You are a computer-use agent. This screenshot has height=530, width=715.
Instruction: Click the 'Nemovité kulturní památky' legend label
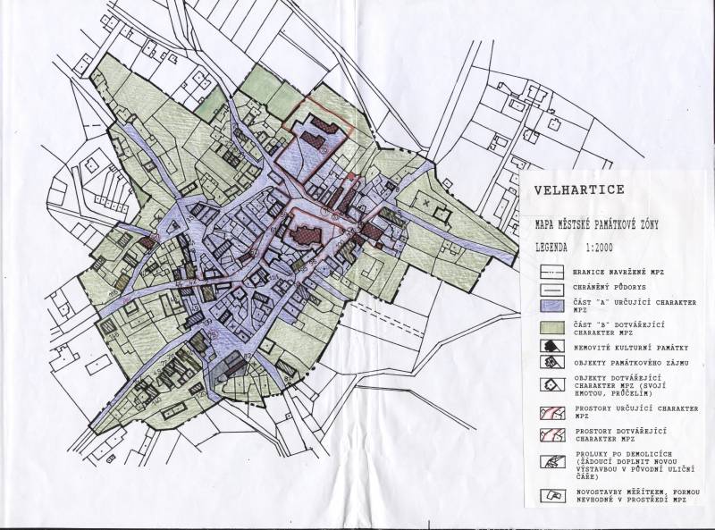[x=633, y=345]
